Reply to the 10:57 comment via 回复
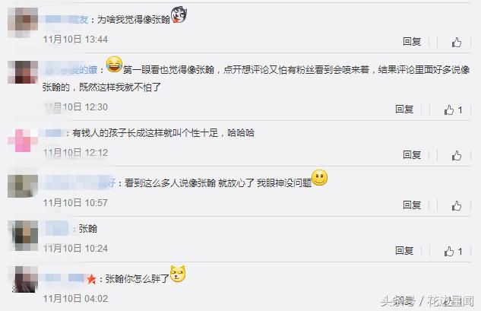Image resolution: width=481 pixels, height=311 pixels. (x=412, y=205)
